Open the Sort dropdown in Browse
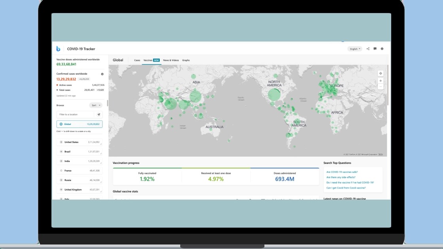Image resolution: width=443 pixels, height=249 pixels. coord(95,106)
